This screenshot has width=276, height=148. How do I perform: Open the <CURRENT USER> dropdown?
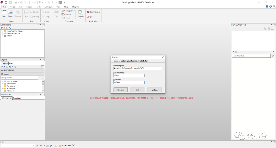pos(22,70)
